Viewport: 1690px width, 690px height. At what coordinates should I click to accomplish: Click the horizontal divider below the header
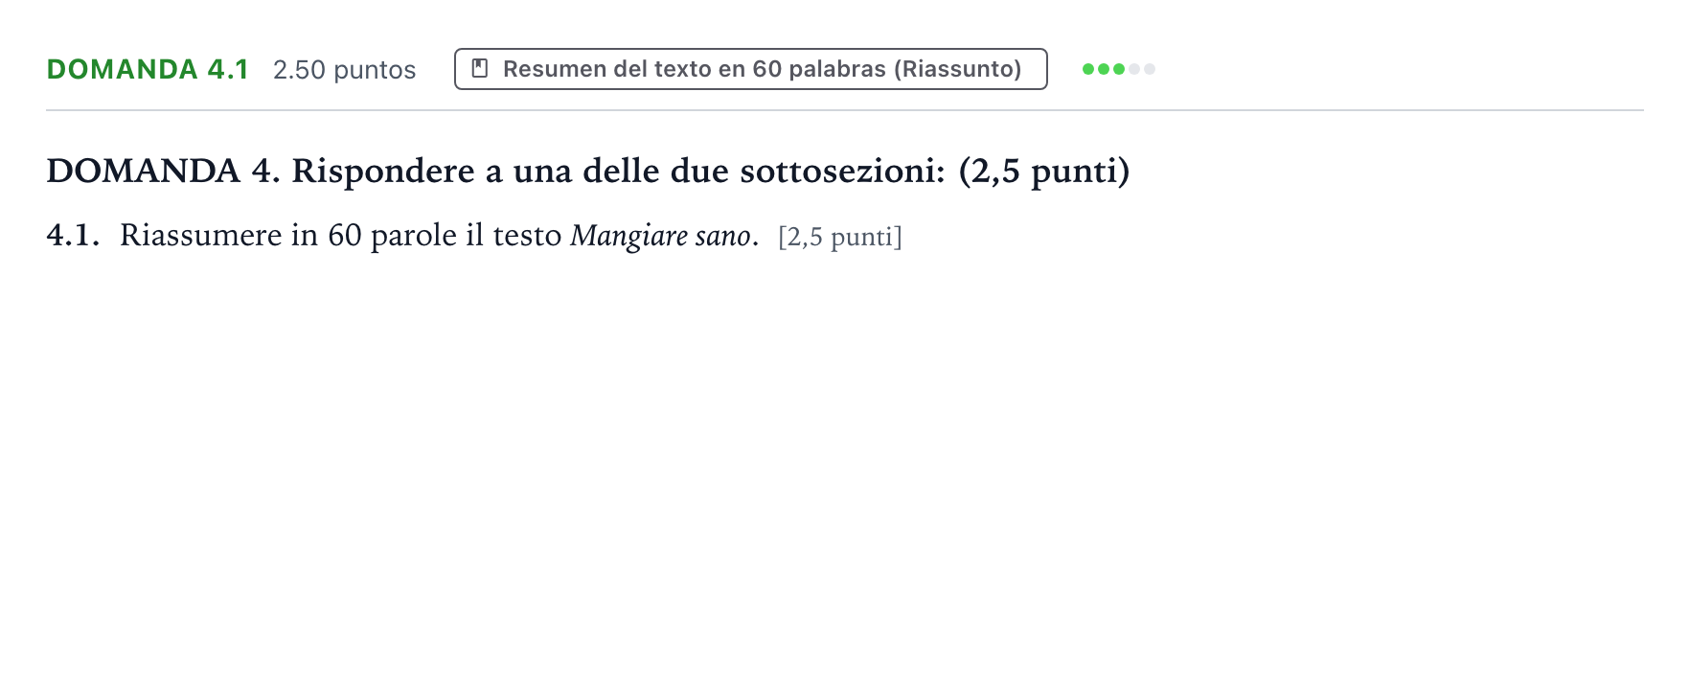(x=845, y=110)
